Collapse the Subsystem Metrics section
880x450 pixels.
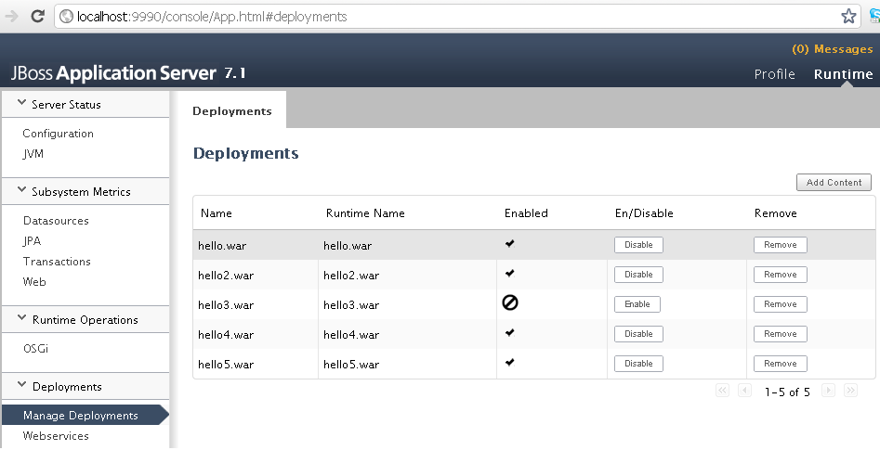[x=22, y=191]
